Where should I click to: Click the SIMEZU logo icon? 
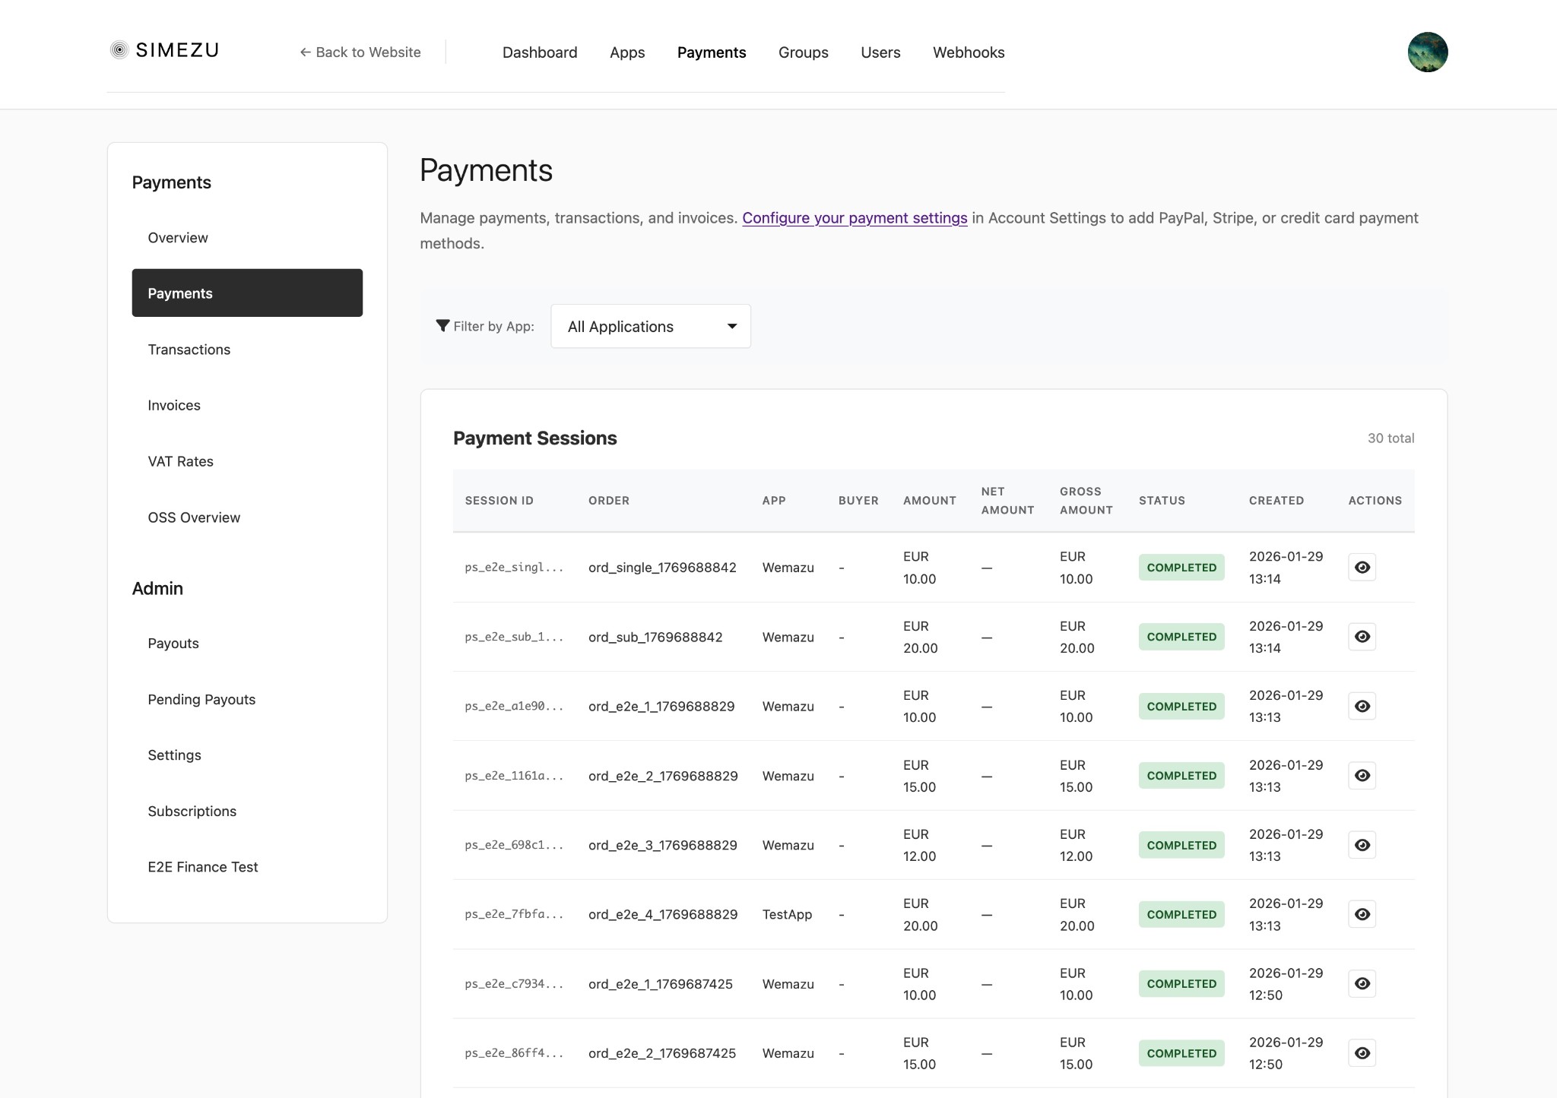point(119,50)
